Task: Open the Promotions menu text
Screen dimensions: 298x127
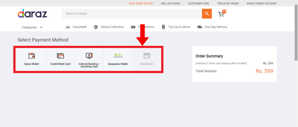Action: (x=146, y=27)
